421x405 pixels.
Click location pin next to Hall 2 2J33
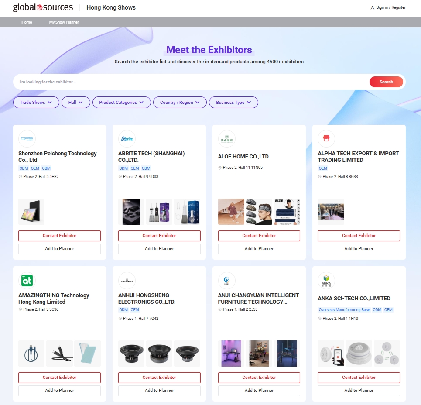pos(220,309)
